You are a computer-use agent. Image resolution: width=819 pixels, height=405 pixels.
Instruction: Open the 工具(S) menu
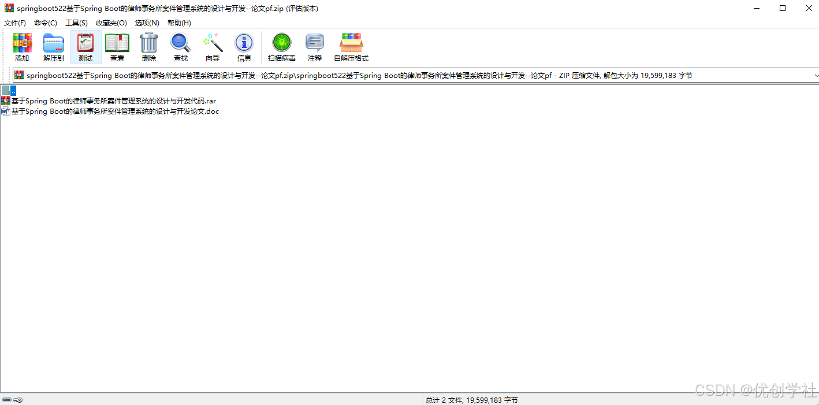pos(76,23)
